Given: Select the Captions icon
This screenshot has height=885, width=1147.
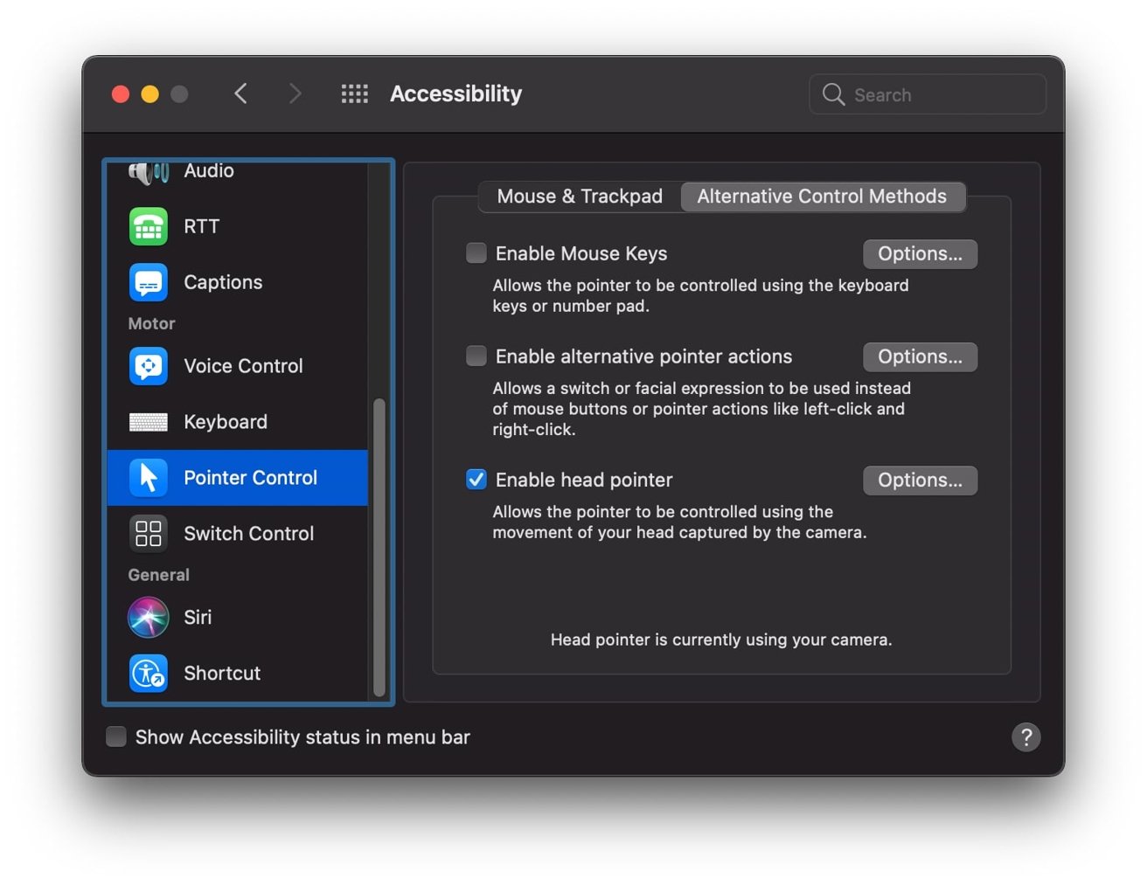Looking at the screenshot, I should tap(148, 282).
